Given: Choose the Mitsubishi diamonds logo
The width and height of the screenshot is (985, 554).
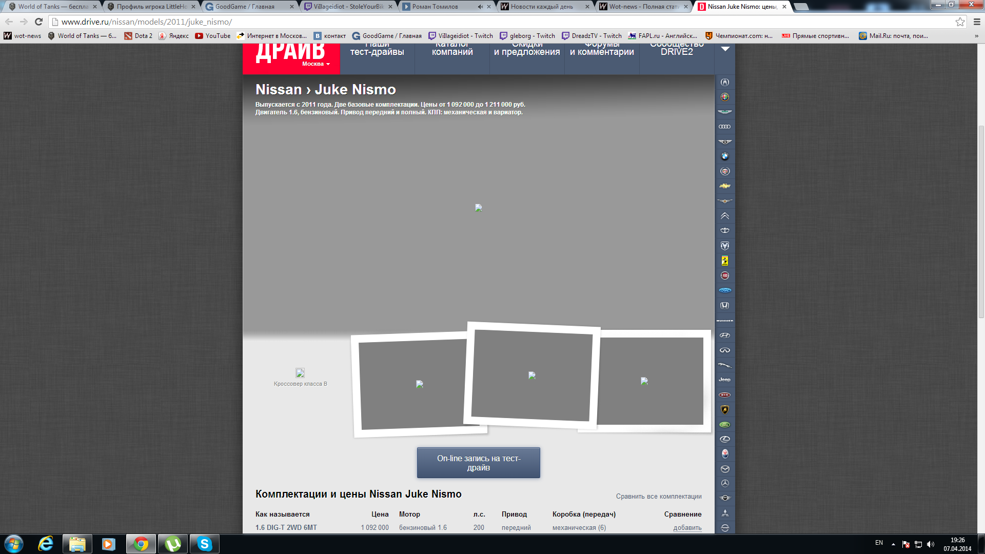Looking at the screenshot, I should pos(725,513).
